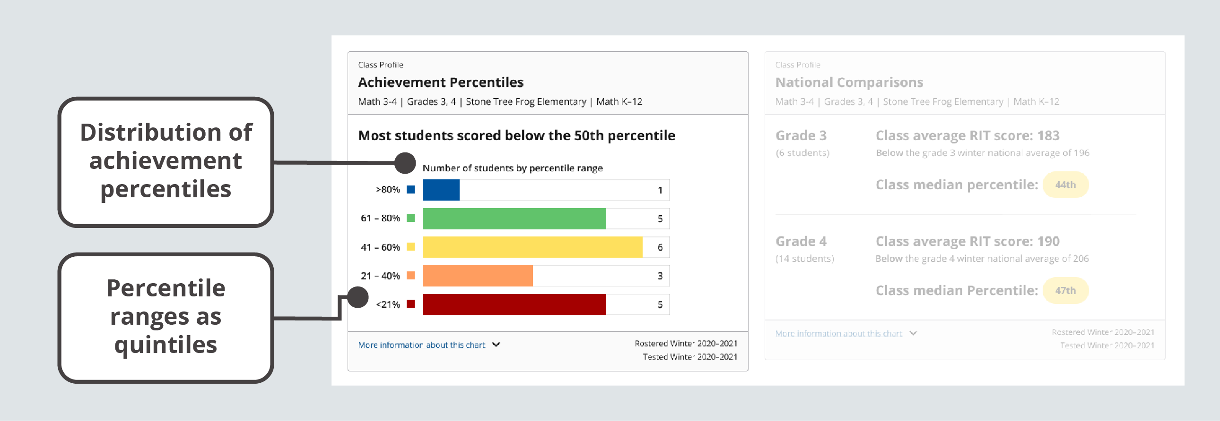Click the dark red <21% legend square
The width and height of the screenshot is (1220, 421).
click(410, 304)
